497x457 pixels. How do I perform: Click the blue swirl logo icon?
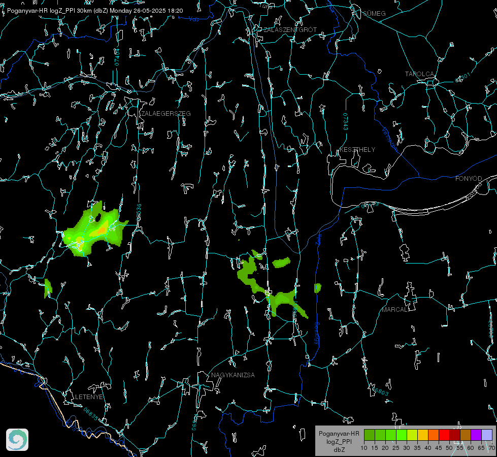tap(17, 440)
